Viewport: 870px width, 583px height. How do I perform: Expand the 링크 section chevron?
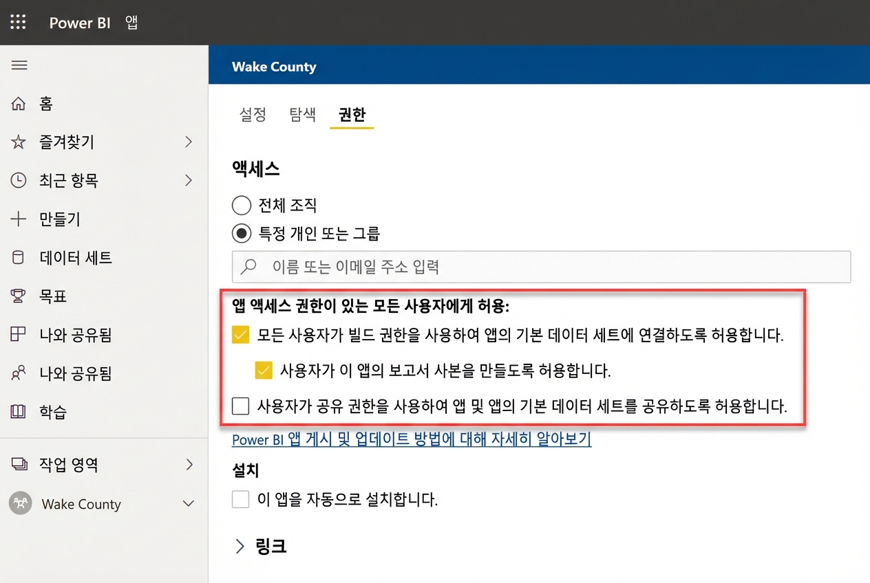240,547
